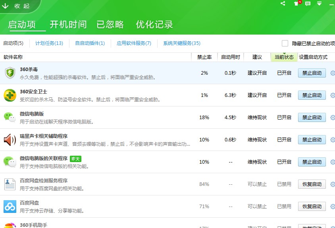Screen dimensions: 335x228
Task: Click the 360杀毒 shield icon
Action: (x=10, y=73)
